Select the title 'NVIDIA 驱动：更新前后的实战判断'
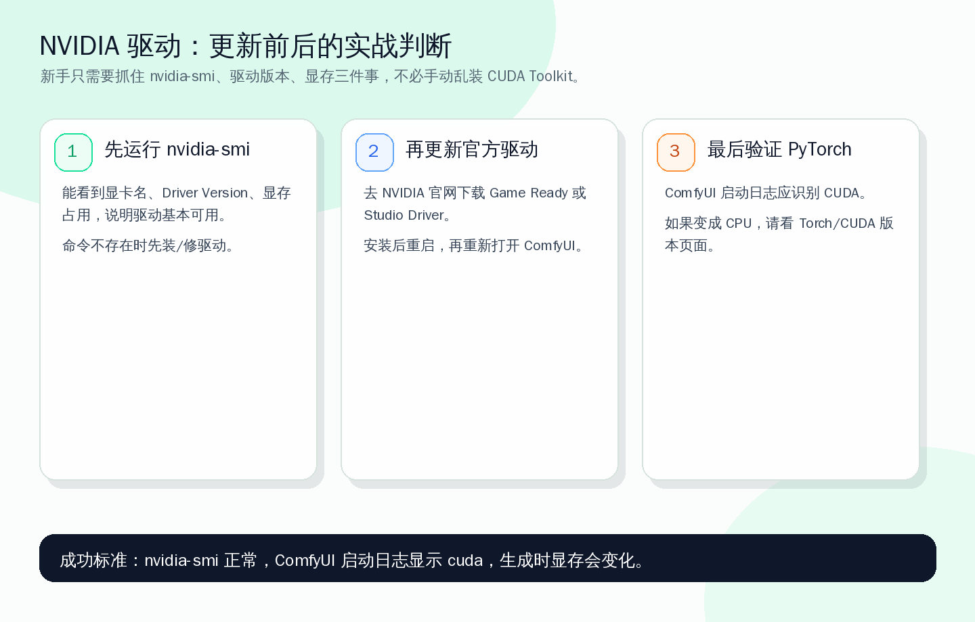 [x=246, y=46]
